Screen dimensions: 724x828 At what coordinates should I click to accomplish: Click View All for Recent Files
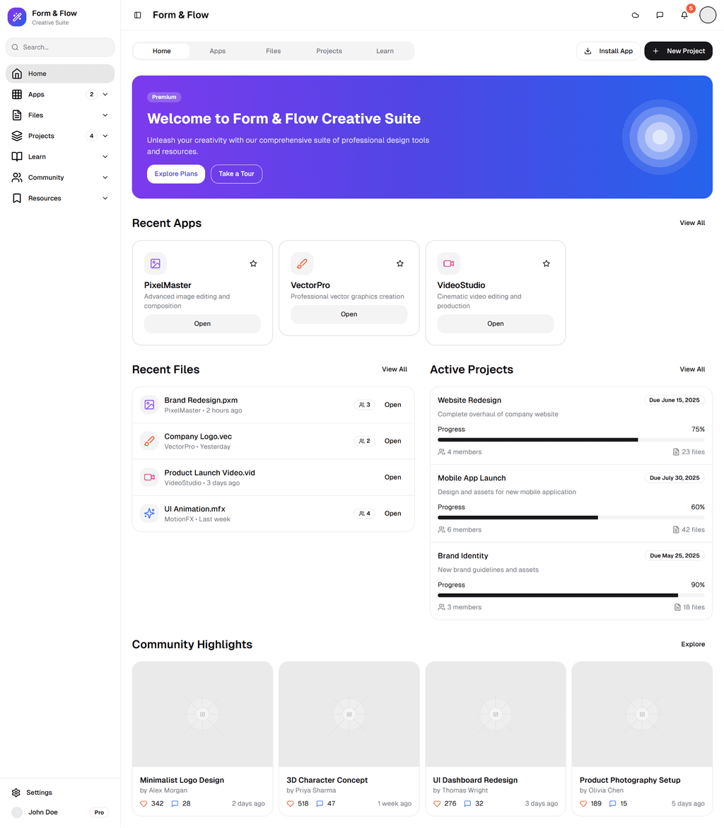tap(395, 369)
